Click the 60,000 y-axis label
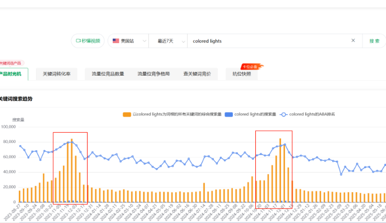This screenshot has height=223, width=386. pyautogui.click(x=10, y=157)
